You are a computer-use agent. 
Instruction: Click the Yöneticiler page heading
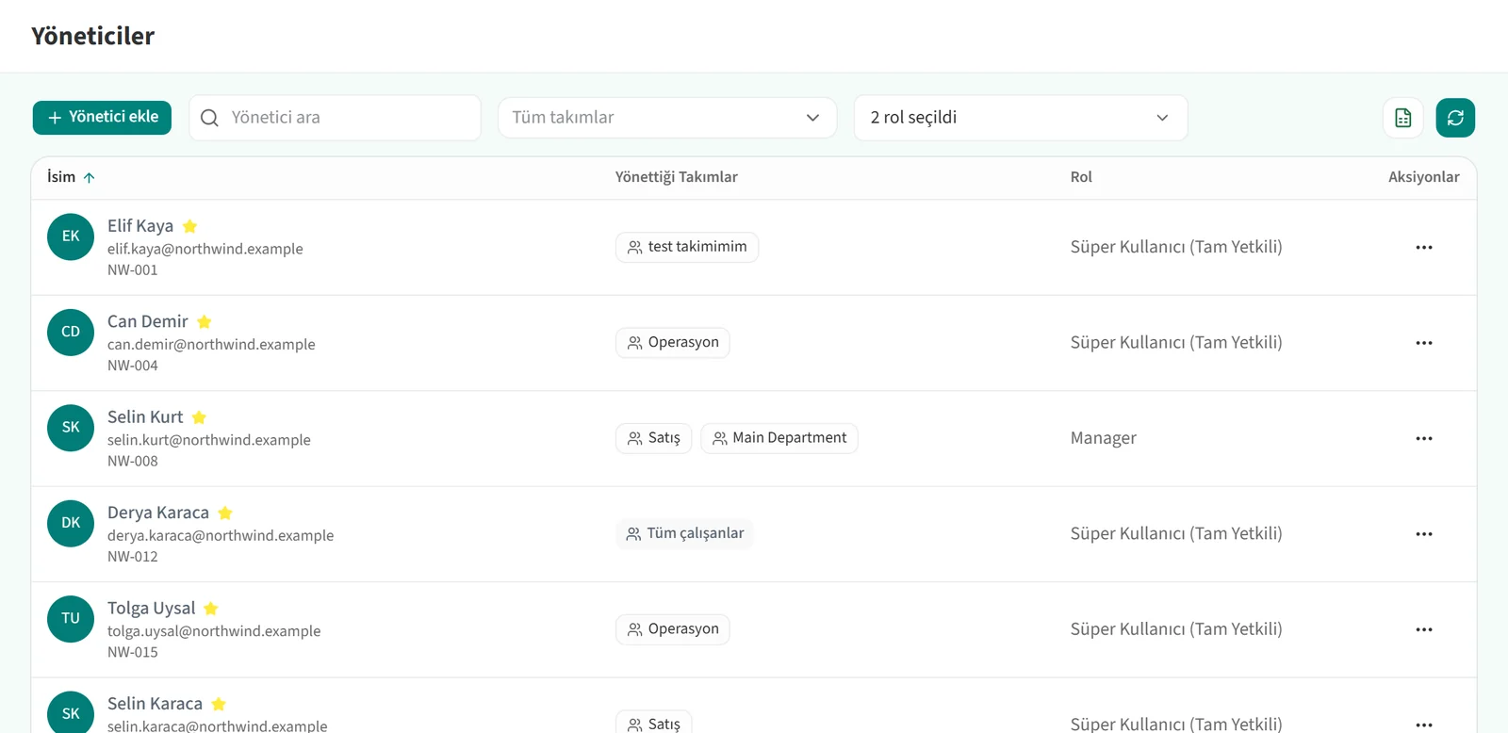[x=92, y=36]
